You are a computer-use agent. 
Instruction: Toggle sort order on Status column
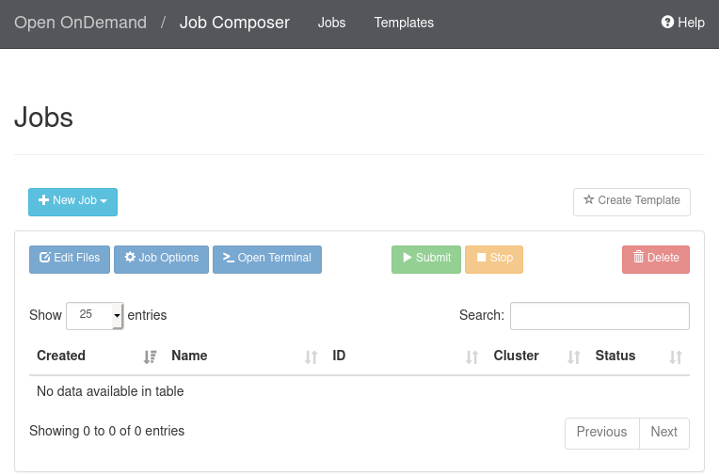(675, 356)
